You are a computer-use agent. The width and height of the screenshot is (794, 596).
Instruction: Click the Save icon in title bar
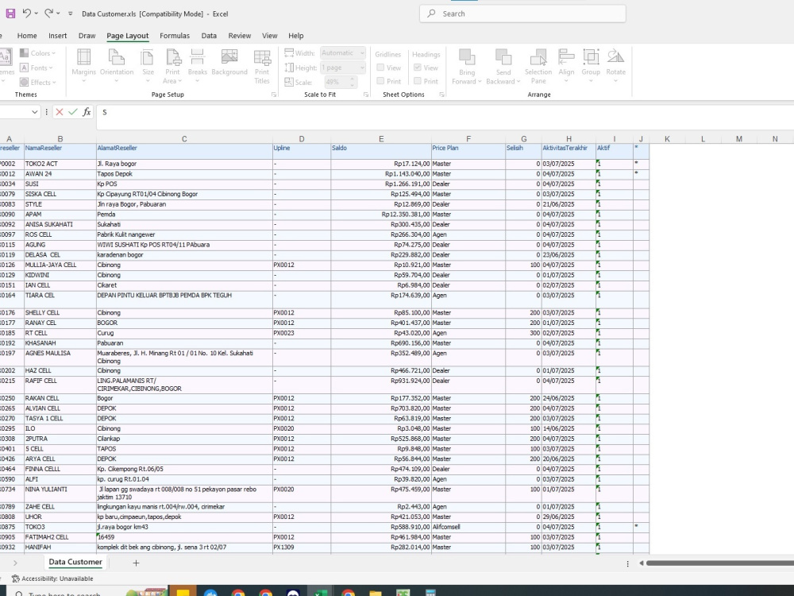pos(10,14)
